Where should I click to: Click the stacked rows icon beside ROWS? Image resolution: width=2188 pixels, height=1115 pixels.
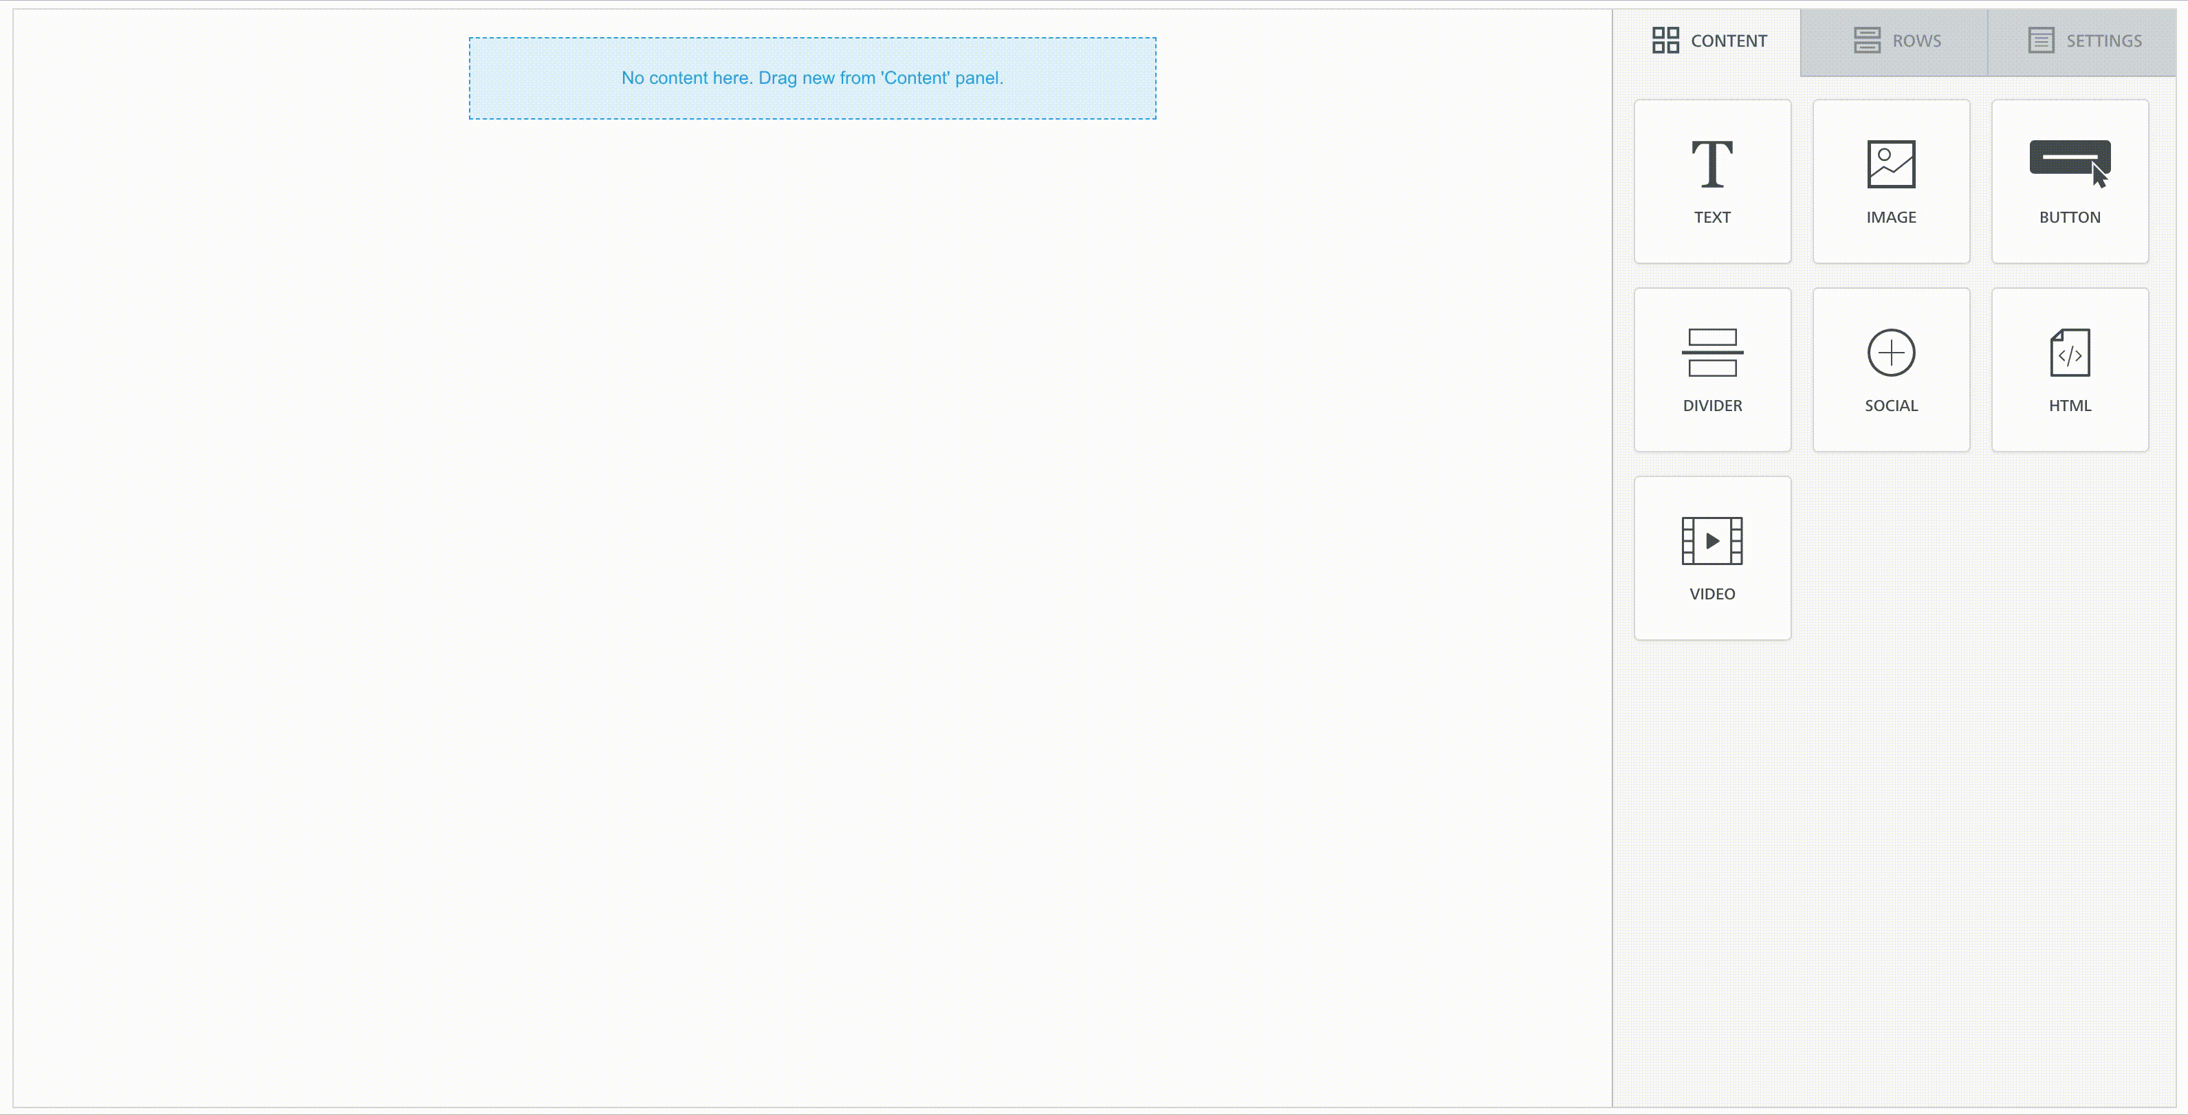(x=1866, y=39)
